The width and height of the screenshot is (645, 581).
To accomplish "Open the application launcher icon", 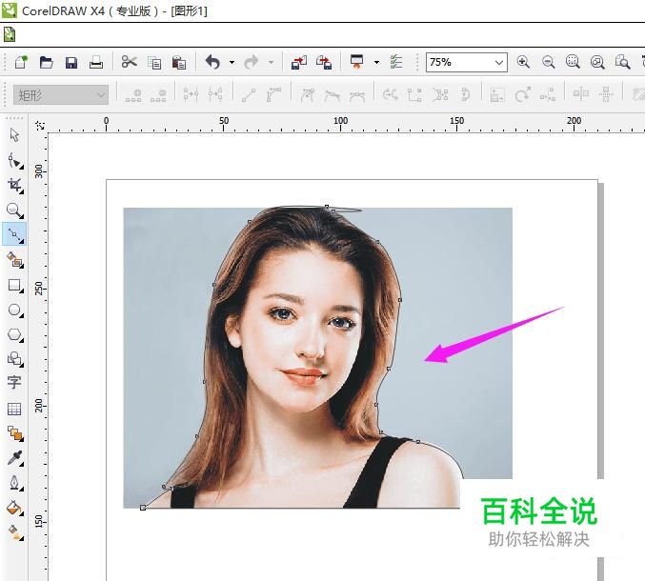I will pos(357,62).
